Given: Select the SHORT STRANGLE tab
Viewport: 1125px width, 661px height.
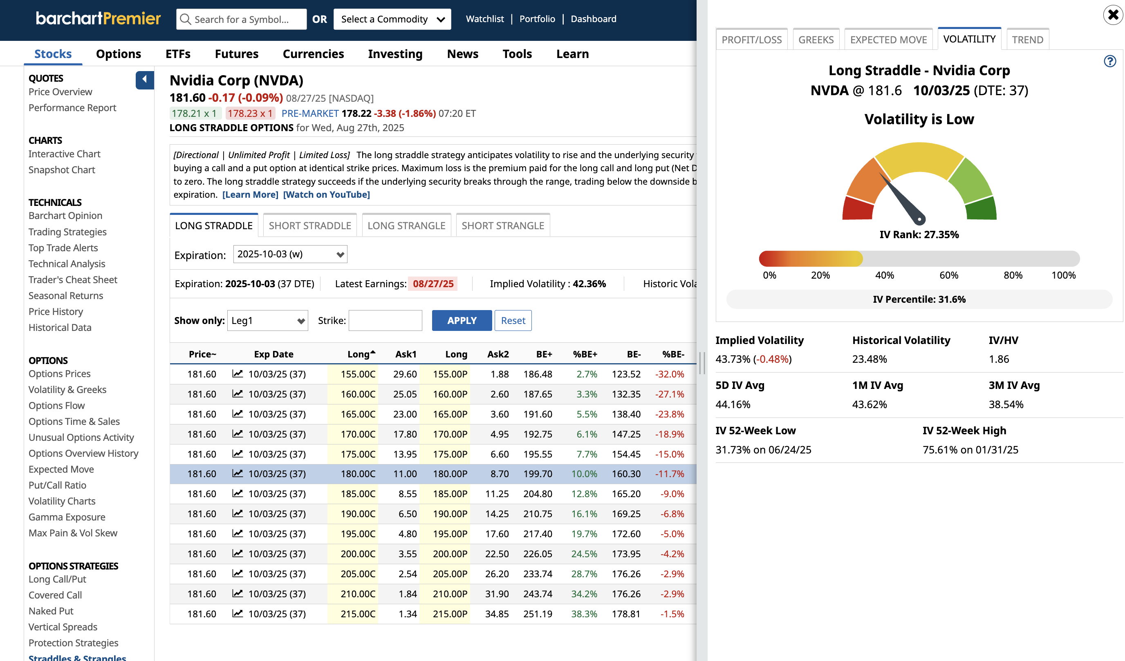Looking at the screenshot, I should [x=503, y=226].
